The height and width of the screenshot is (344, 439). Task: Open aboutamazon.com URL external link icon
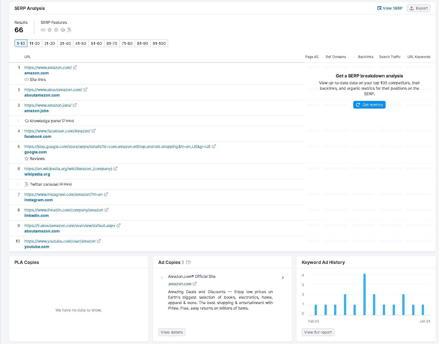[x=85, y=89]
